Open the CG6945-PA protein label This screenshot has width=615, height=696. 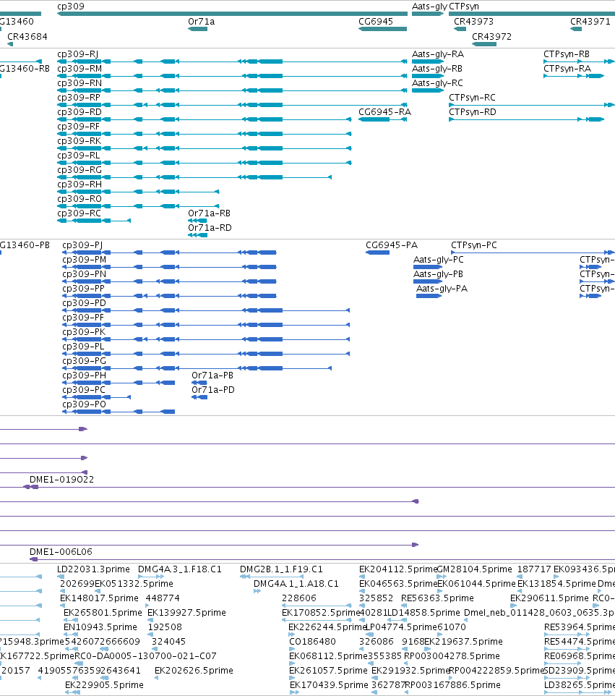[x=392, y=245]
